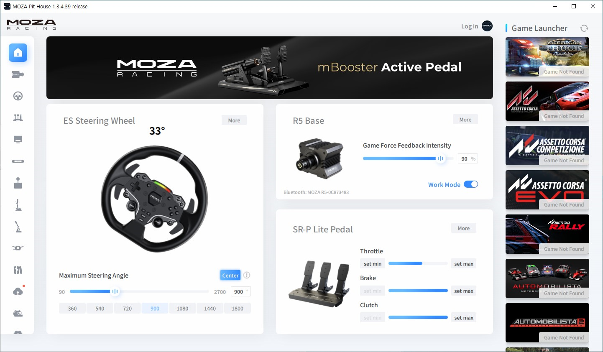The image size is (603, 352).
Task: Click Brake set min button
Action: pyautogui.click(x=373, y=291)
